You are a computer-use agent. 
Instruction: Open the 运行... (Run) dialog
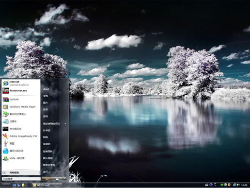[55, 172]
